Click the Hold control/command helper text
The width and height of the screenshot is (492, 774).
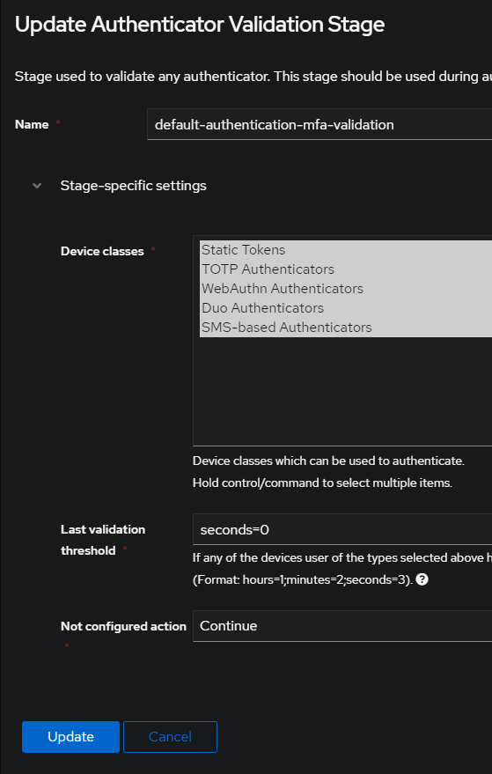click(322, 483)
